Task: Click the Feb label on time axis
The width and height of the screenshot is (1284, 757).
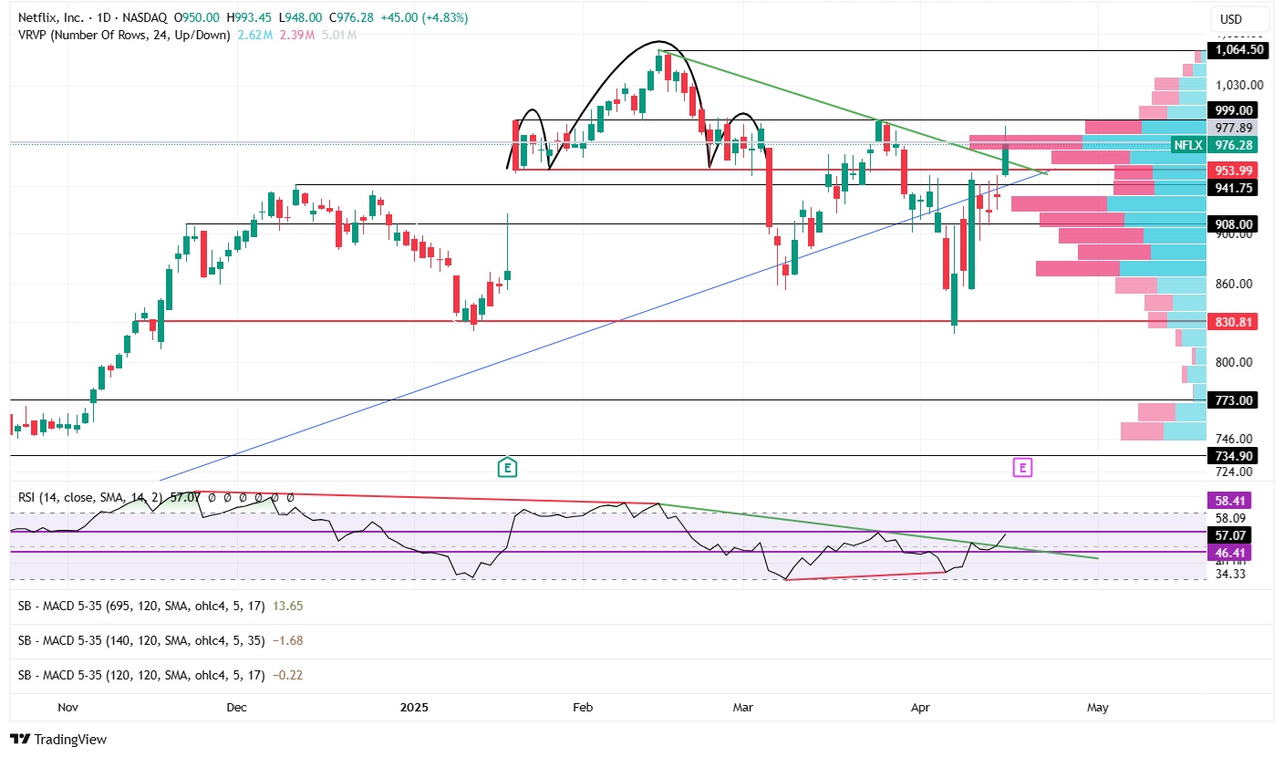Action: coord(582,707)
